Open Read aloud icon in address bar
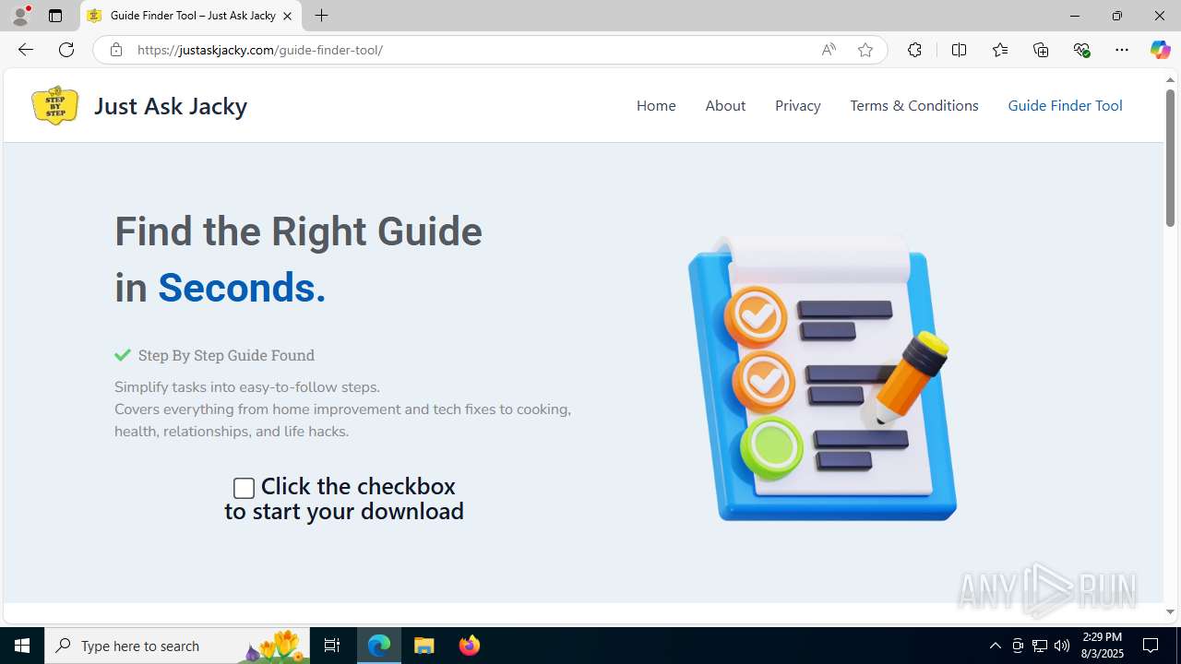This screenshot has width=1181, height=664. pyautogui.click(x=829, y=50)
